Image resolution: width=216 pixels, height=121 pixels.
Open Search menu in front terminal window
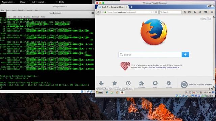27,17
